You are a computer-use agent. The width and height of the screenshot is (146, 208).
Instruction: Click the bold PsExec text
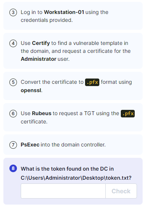30,145
